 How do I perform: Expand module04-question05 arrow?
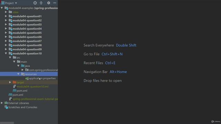[6, 33]
